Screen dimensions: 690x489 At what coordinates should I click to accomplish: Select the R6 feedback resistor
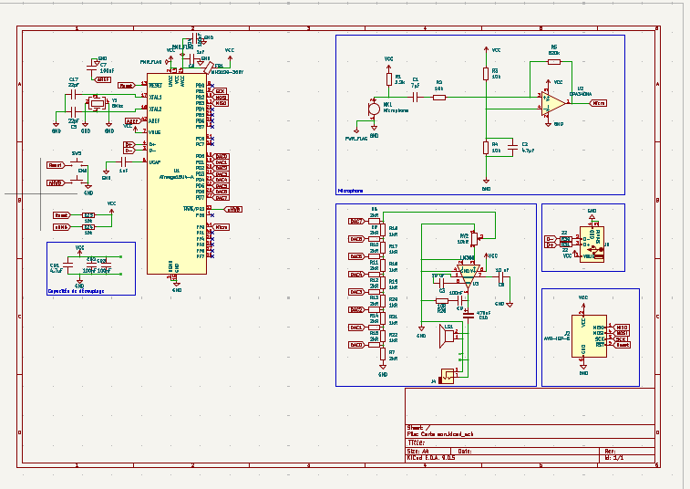pyautogui.click(x=553, y=63)
